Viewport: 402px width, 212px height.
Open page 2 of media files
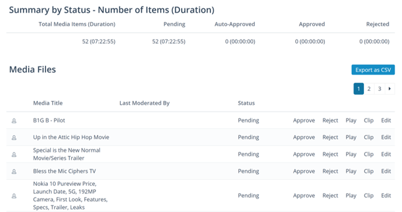click(x=369, y=89)
